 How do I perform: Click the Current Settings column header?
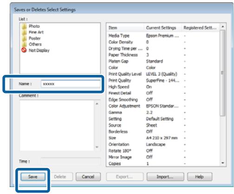[162, 28]
